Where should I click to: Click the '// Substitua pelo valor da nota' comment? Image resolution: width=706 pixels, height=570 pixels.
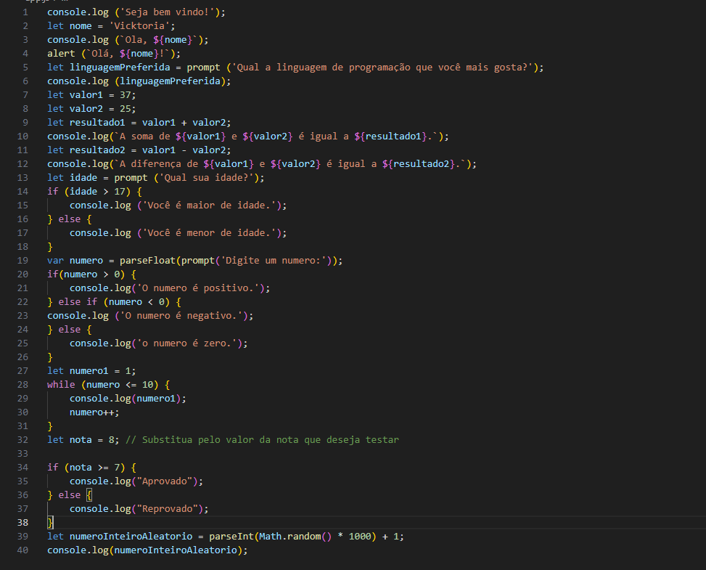262,440
